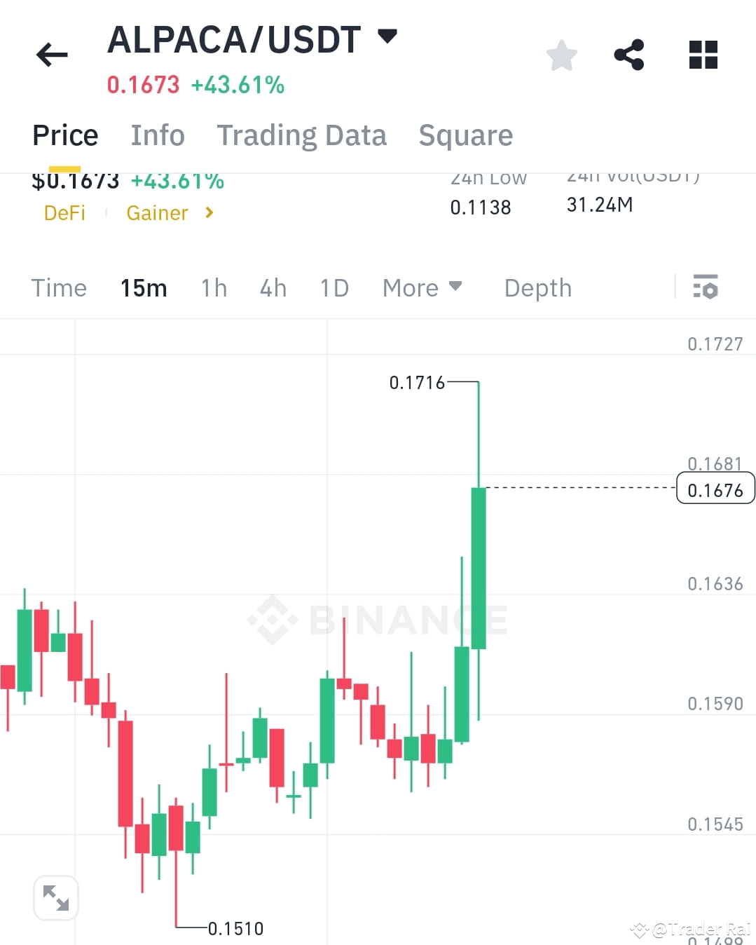Select the 1h timeframe

pyautogui.click(x=213, y=287)
